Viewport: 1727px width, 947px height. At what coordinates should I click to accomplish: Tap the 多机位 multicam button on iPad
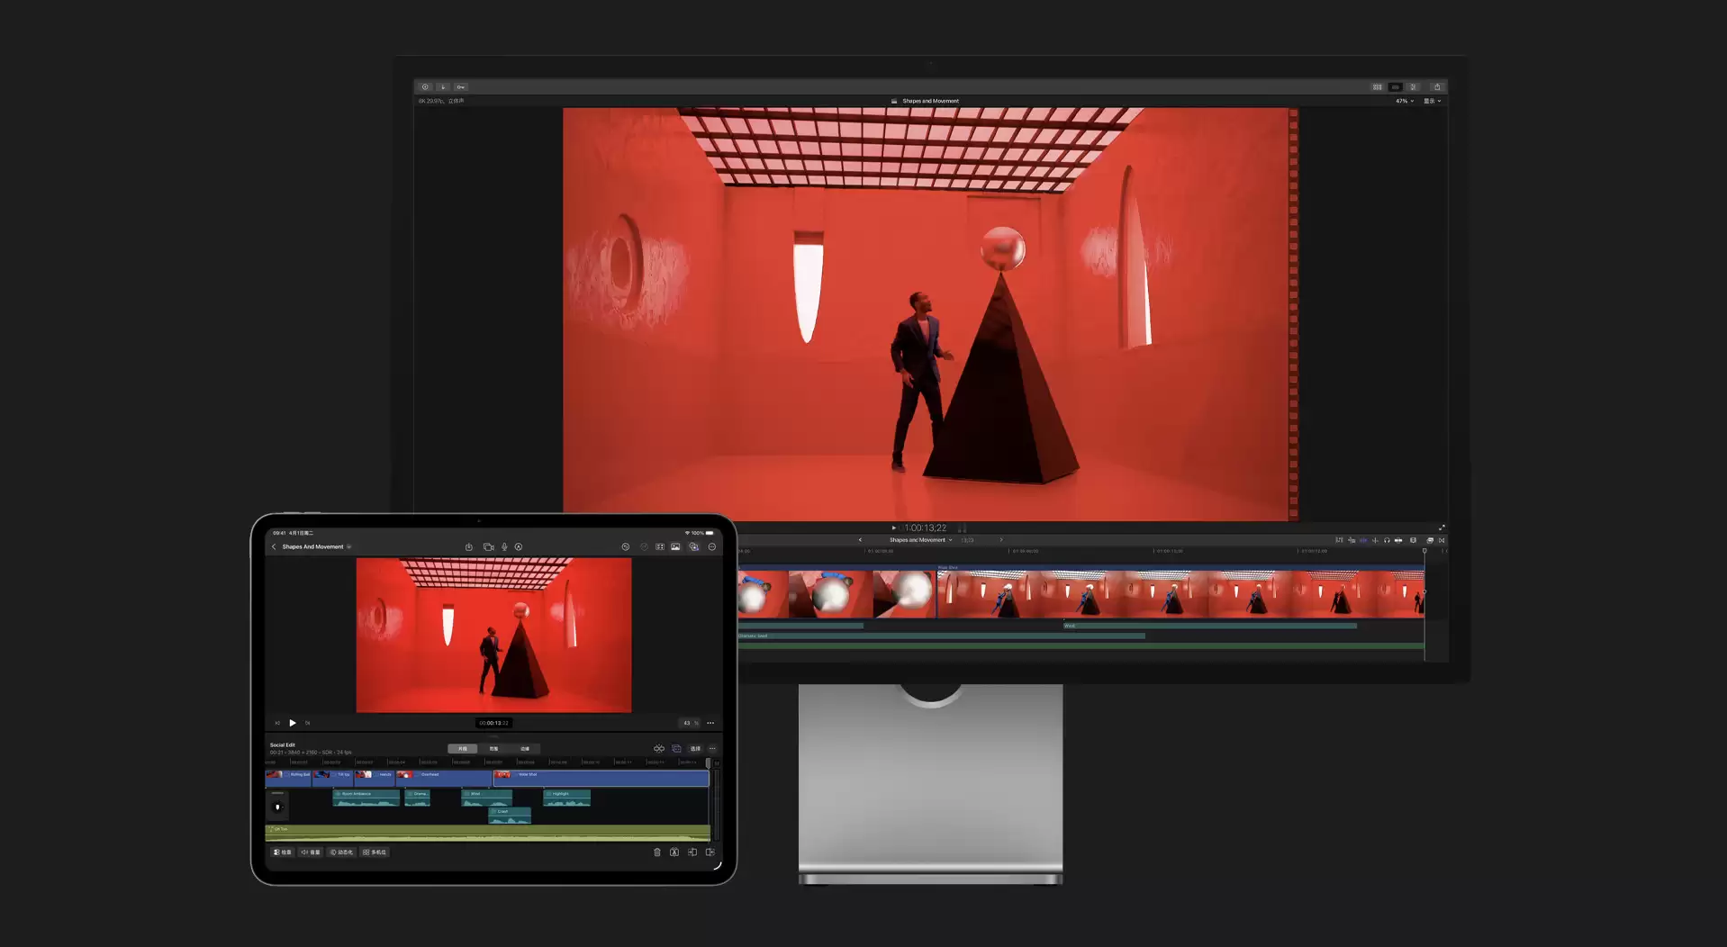click(375, 852)
